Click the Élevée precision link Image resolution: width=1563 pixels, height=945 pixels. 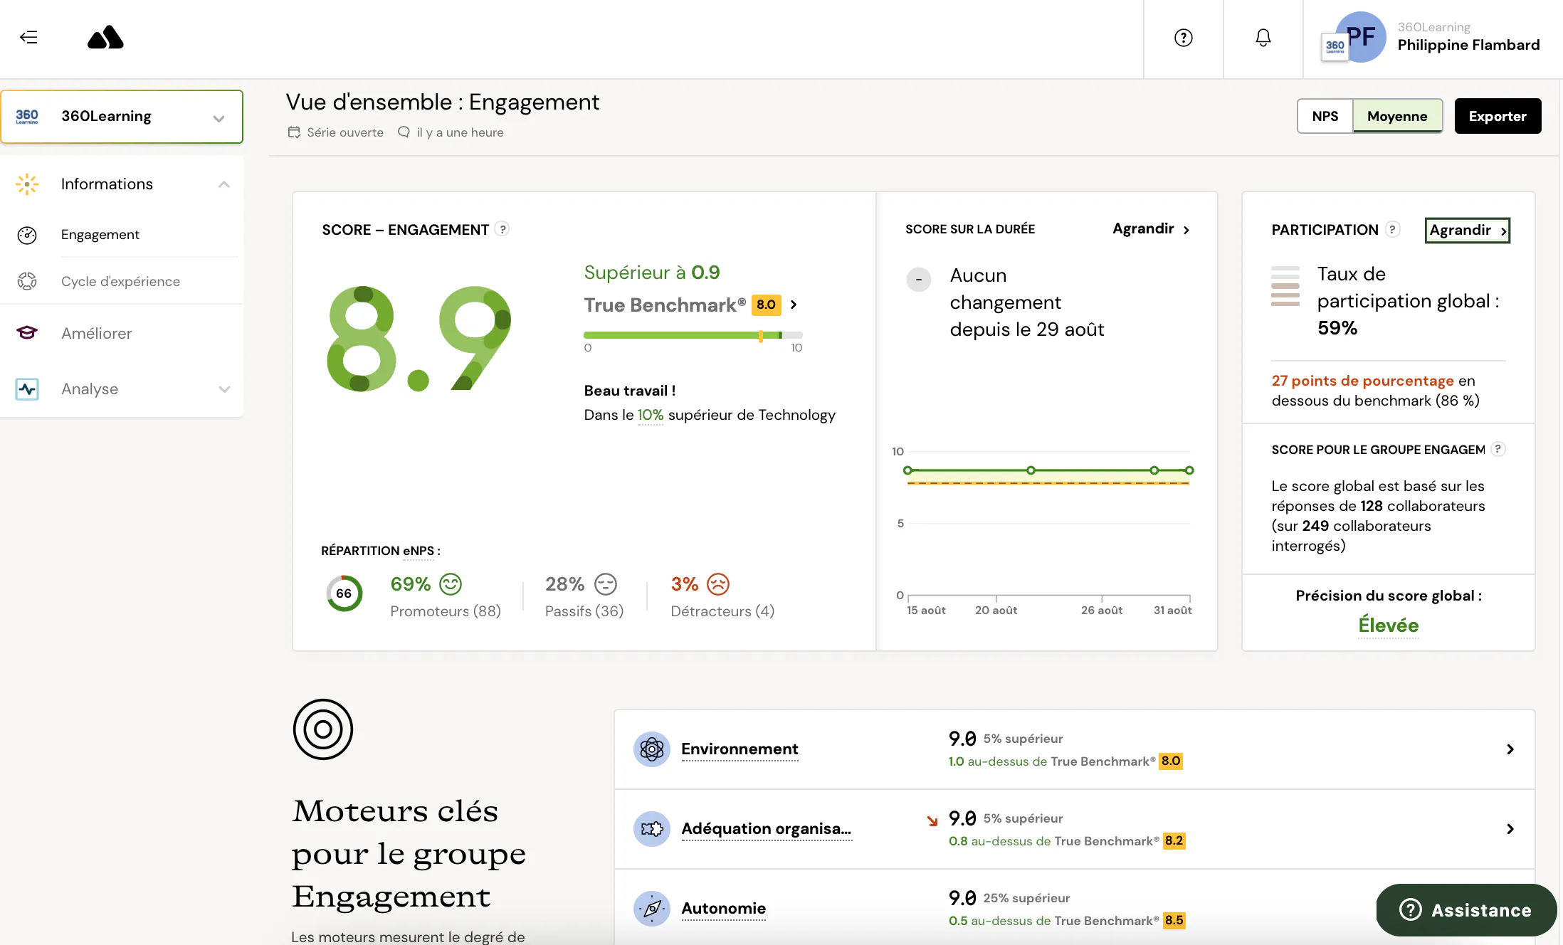[1388, 625]
